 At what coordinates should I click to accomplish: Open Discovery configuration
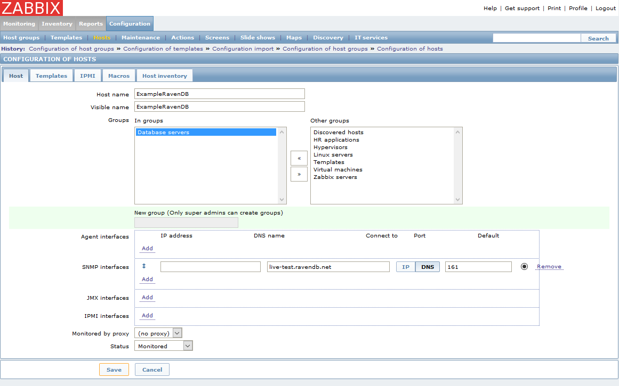[x=328, y=37]
